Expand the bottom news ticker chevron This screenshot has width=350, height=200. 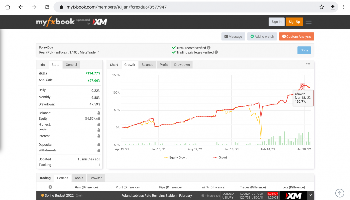(311, 195)
